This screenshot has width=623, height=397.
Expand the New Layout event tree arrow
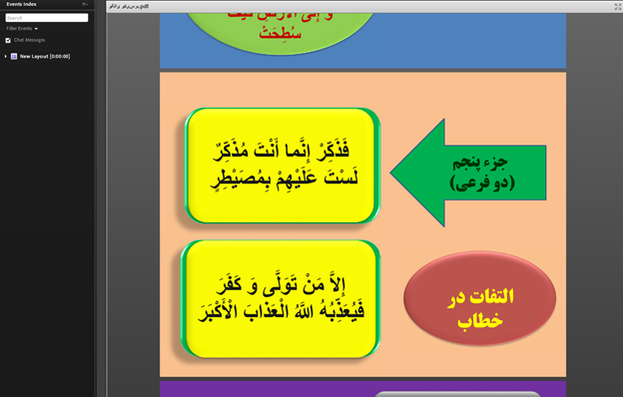tap(6, 57)
